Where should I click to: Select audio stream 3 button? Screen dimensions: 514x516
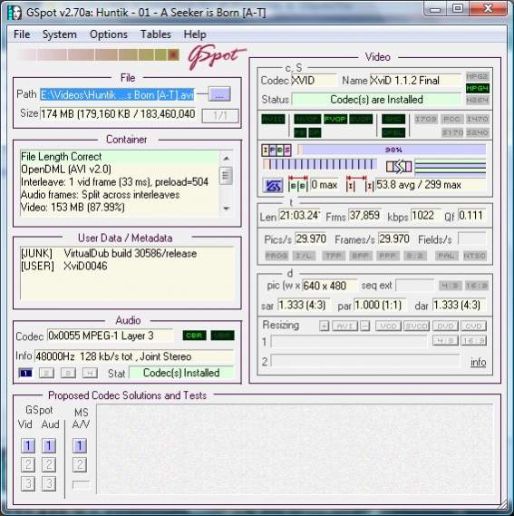(68, 373)
